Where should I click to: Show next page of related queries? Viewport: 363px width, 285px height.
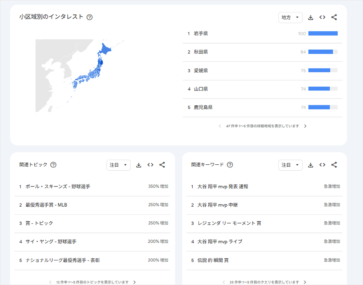(305, 282)
